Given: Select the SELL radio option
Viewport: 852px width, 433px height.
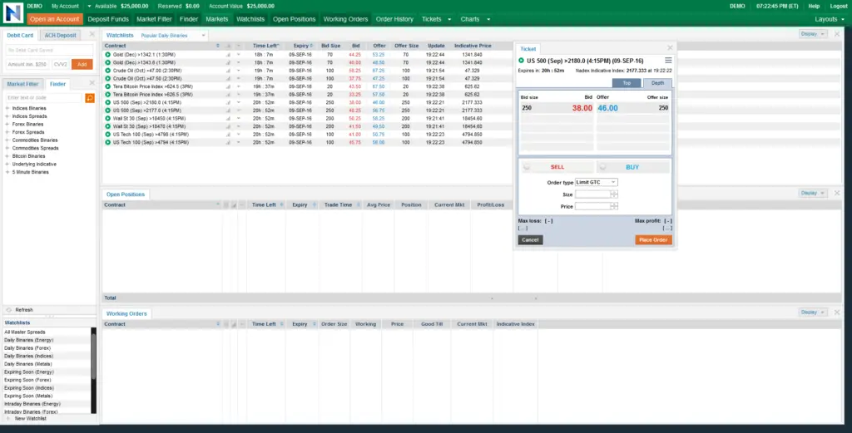Looking at the screenshot, I should click(527, 167).
